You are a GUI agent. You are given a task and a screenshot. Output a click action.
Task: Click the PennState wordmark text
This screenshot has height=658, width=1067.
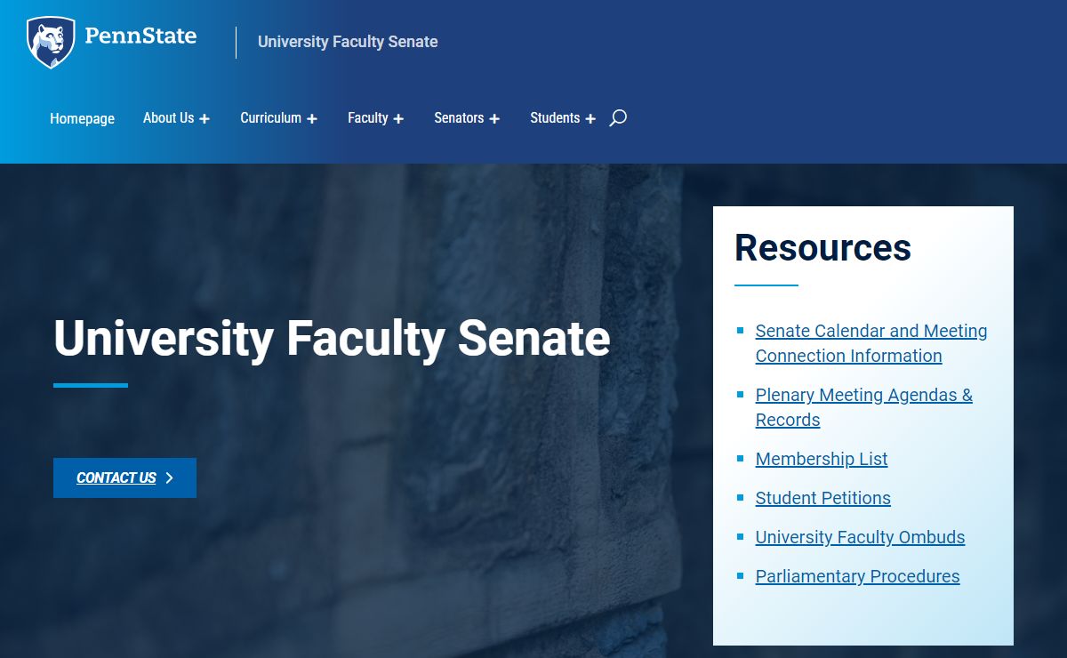(140, 36)
